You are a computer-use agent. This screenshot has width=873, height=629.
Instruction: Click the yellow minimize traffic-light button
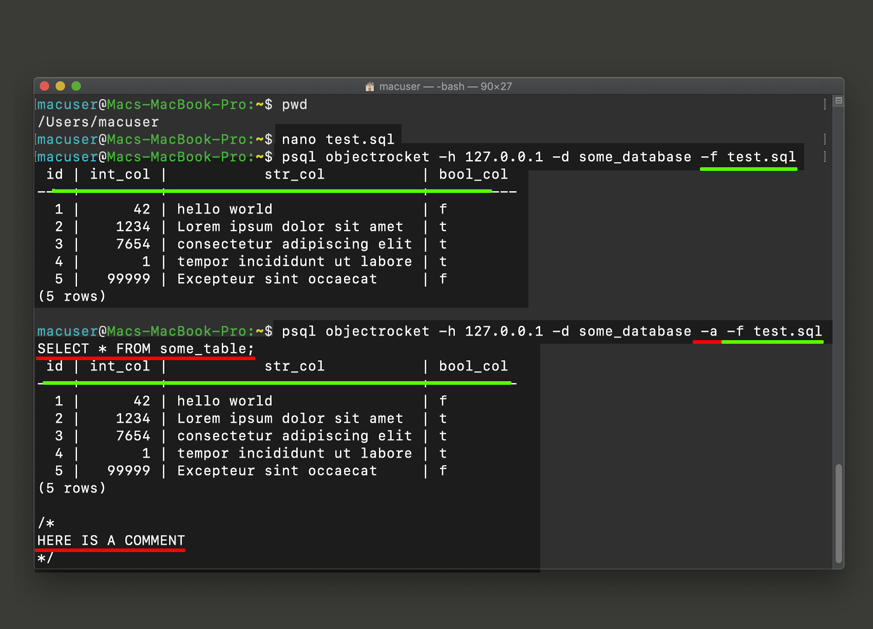pos(60,86)
